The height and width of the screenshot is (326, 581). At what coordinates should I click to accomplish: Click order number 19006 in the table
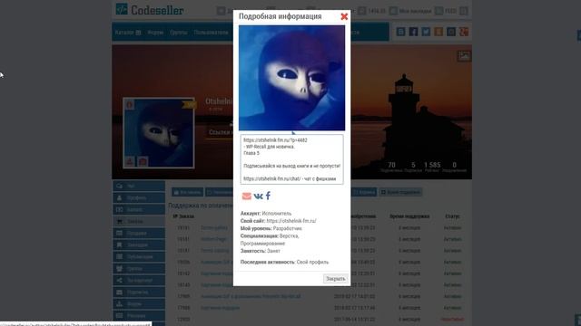(x=183, y=262)
